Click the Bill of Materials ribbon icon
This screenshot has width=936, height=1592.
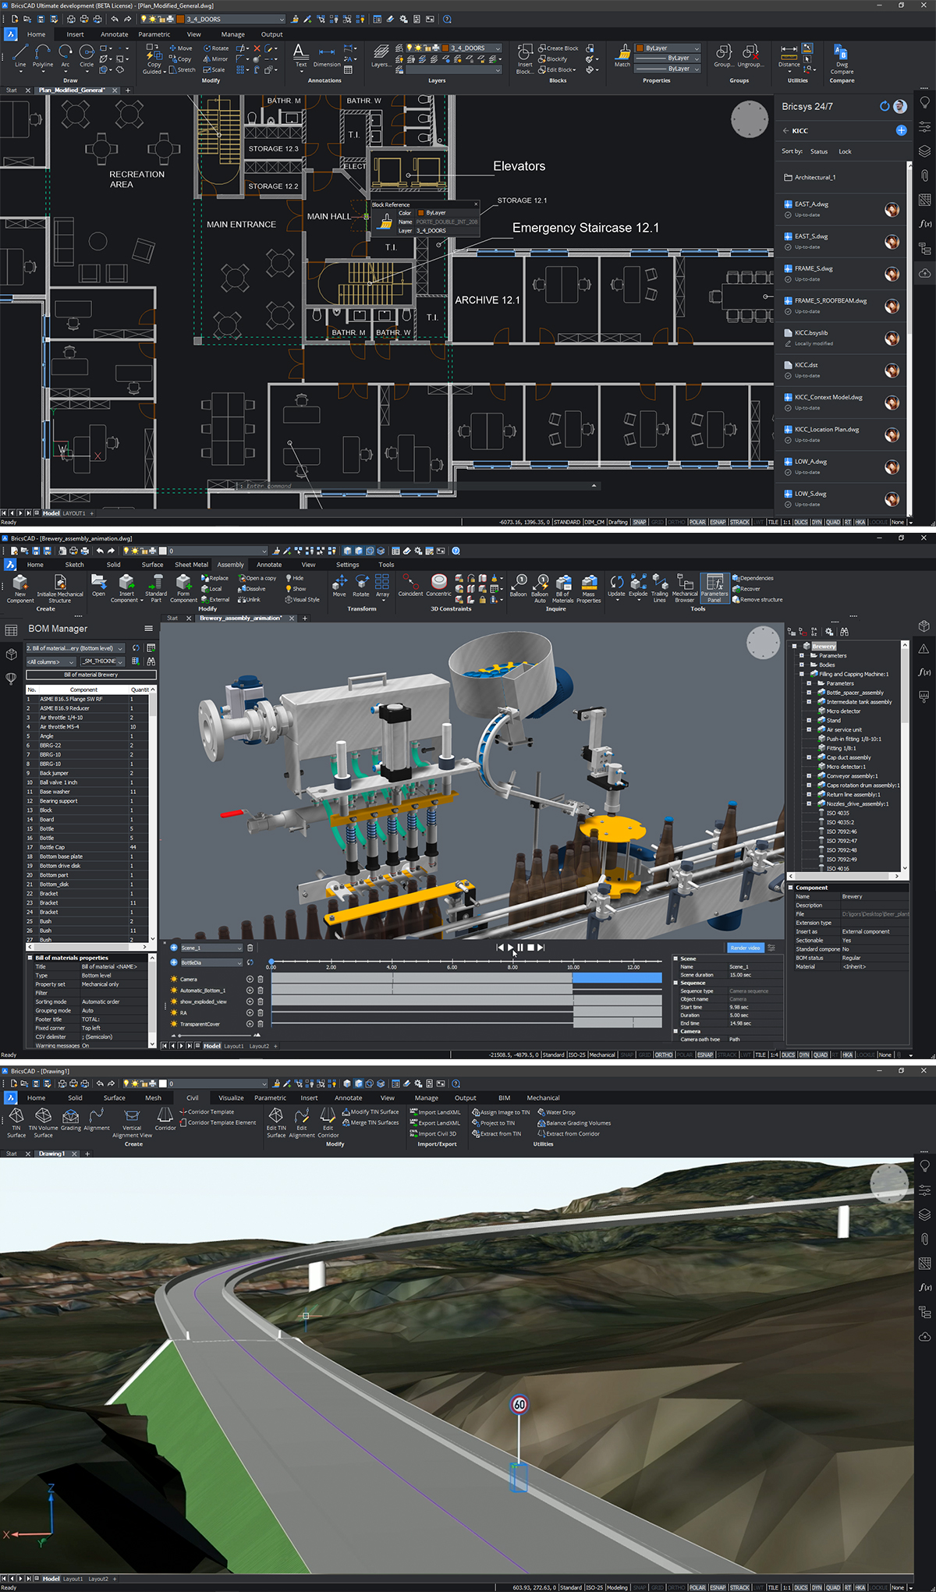[563, 587]
